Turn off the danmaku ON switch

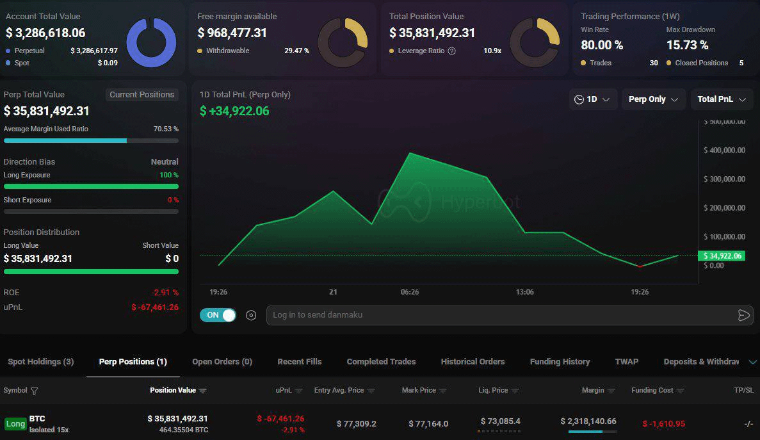[x=218, y=315]
